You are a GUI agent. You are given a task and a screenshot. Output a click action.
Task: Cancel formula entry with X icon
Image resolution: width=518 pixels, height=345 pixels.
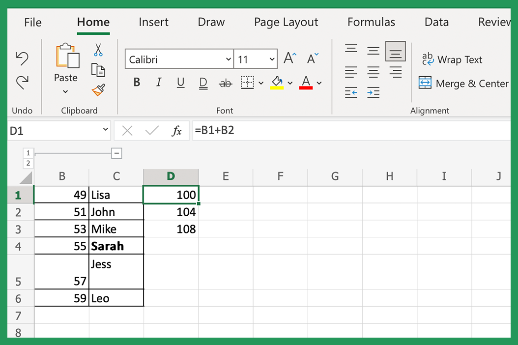click(127, 131)
